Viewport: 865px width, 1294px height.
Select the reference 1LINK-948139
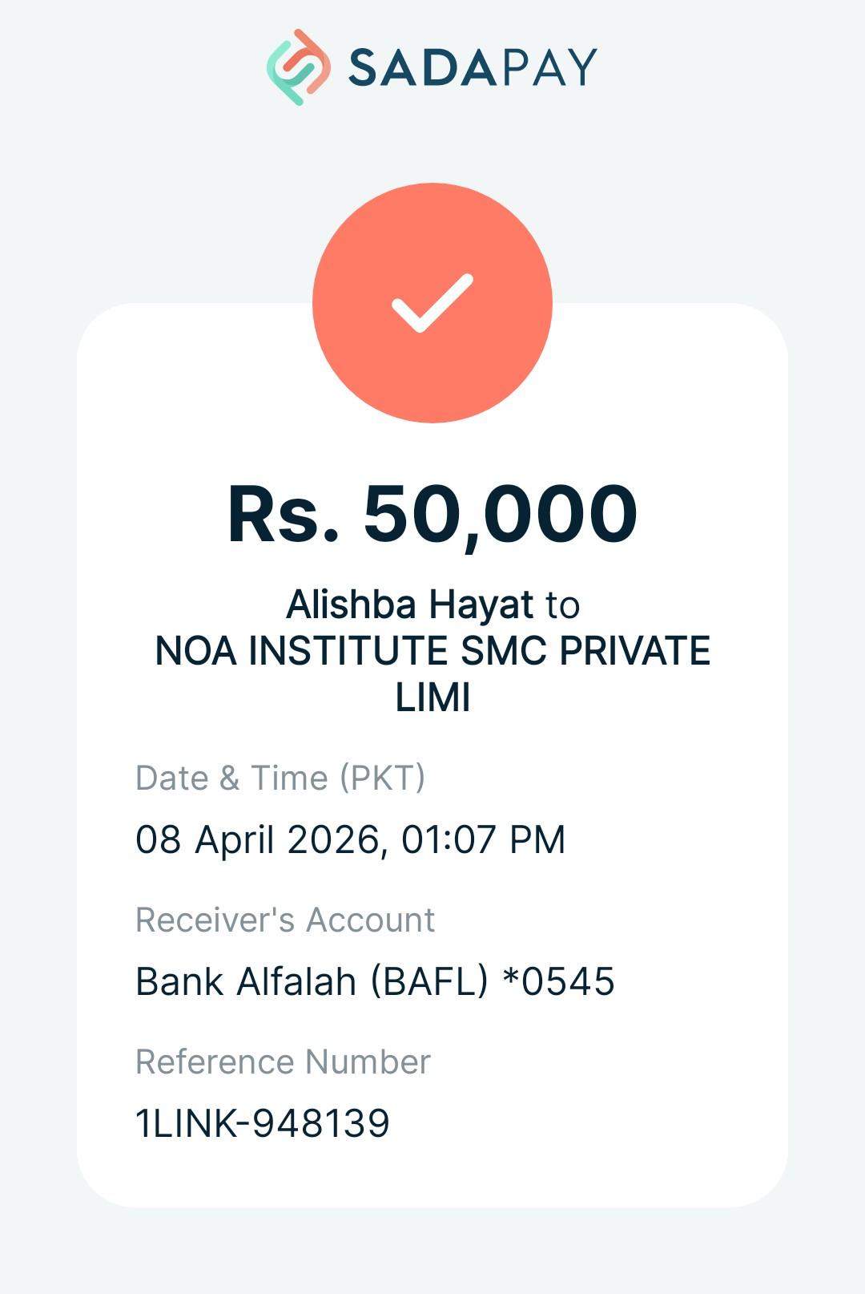263,1123
